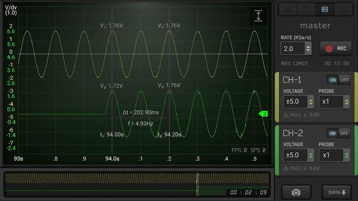Change CH-2 probe x1 selector arrows
This screenshot has height=201, width=358.
point(346,155)
